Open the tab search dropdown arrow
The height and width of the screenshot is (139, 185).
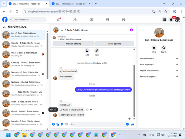click(x=4, y=4)
